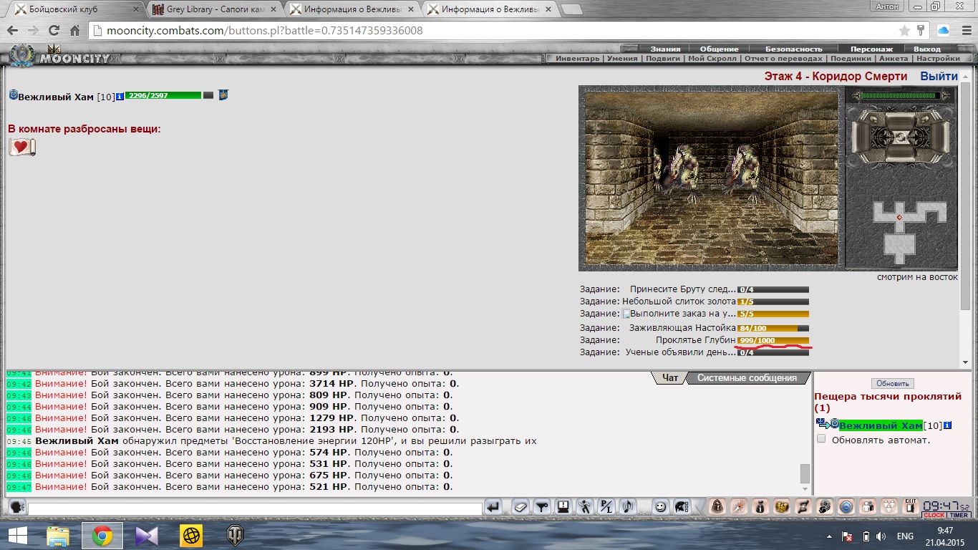Click the info bag icon
Screen dimensions: 978x550
760,507
